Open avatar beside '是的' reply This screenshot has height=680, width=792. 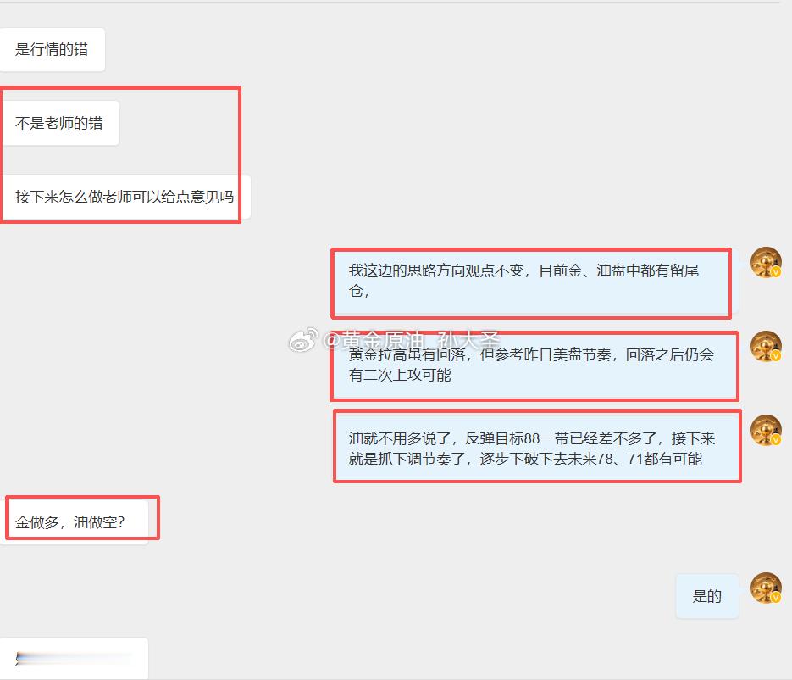tap(766, 588)
